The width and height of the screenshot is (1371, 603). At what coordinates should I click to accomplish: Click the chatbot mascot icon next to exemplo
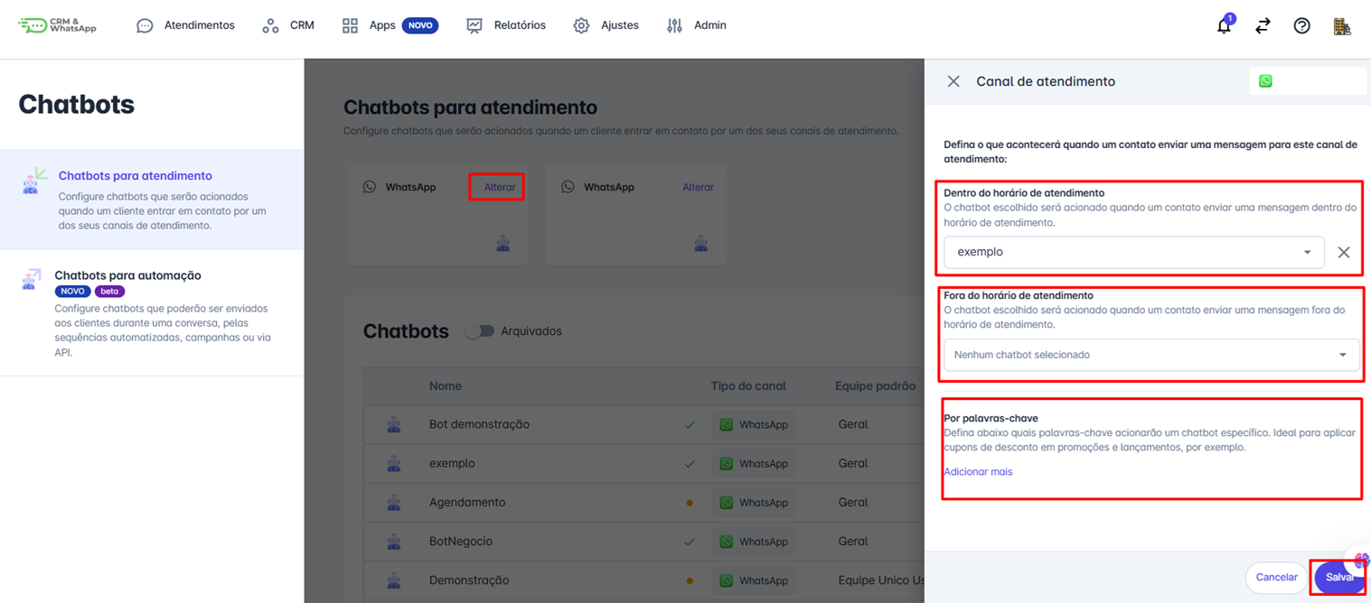tap(394, 462)
